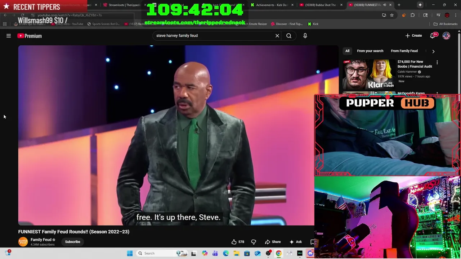Subscribe to the Family Feud channel

[x=72, y=242]
